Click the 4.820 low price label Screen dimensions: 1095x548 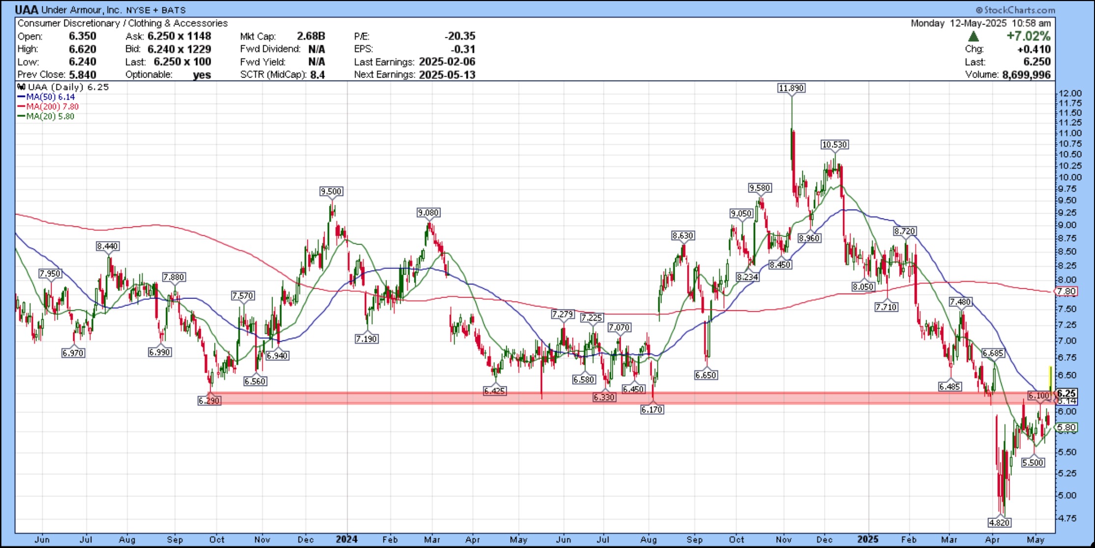999,522
